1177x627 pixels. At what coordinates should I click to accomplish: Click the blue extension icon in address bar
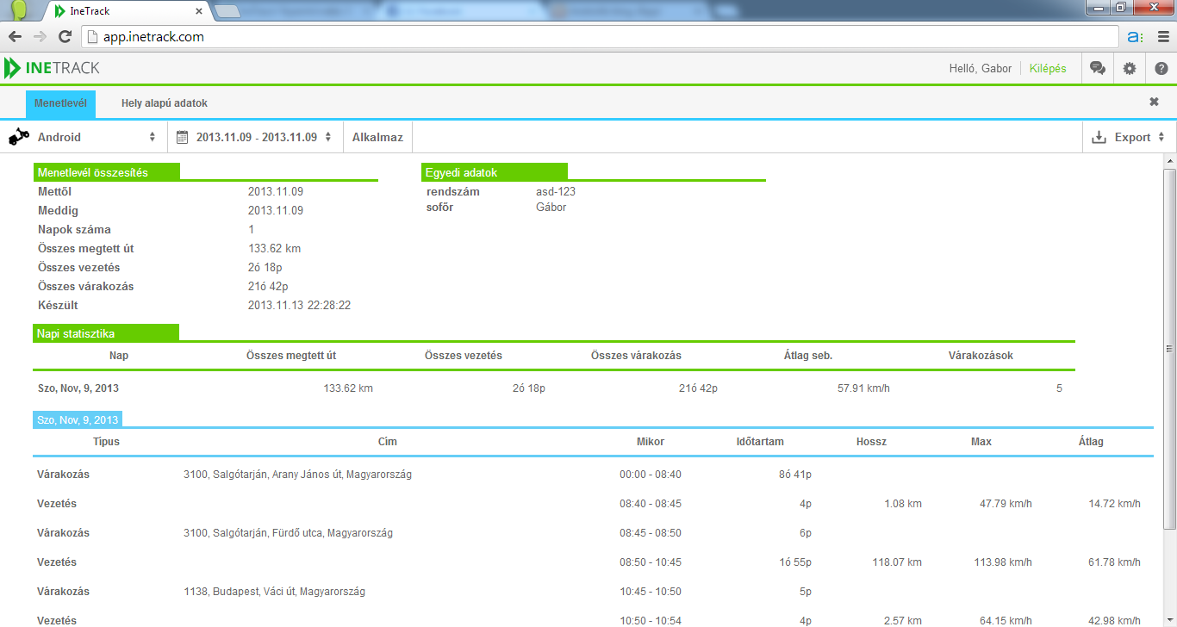pyautogui.click(x=1135, y=37)
